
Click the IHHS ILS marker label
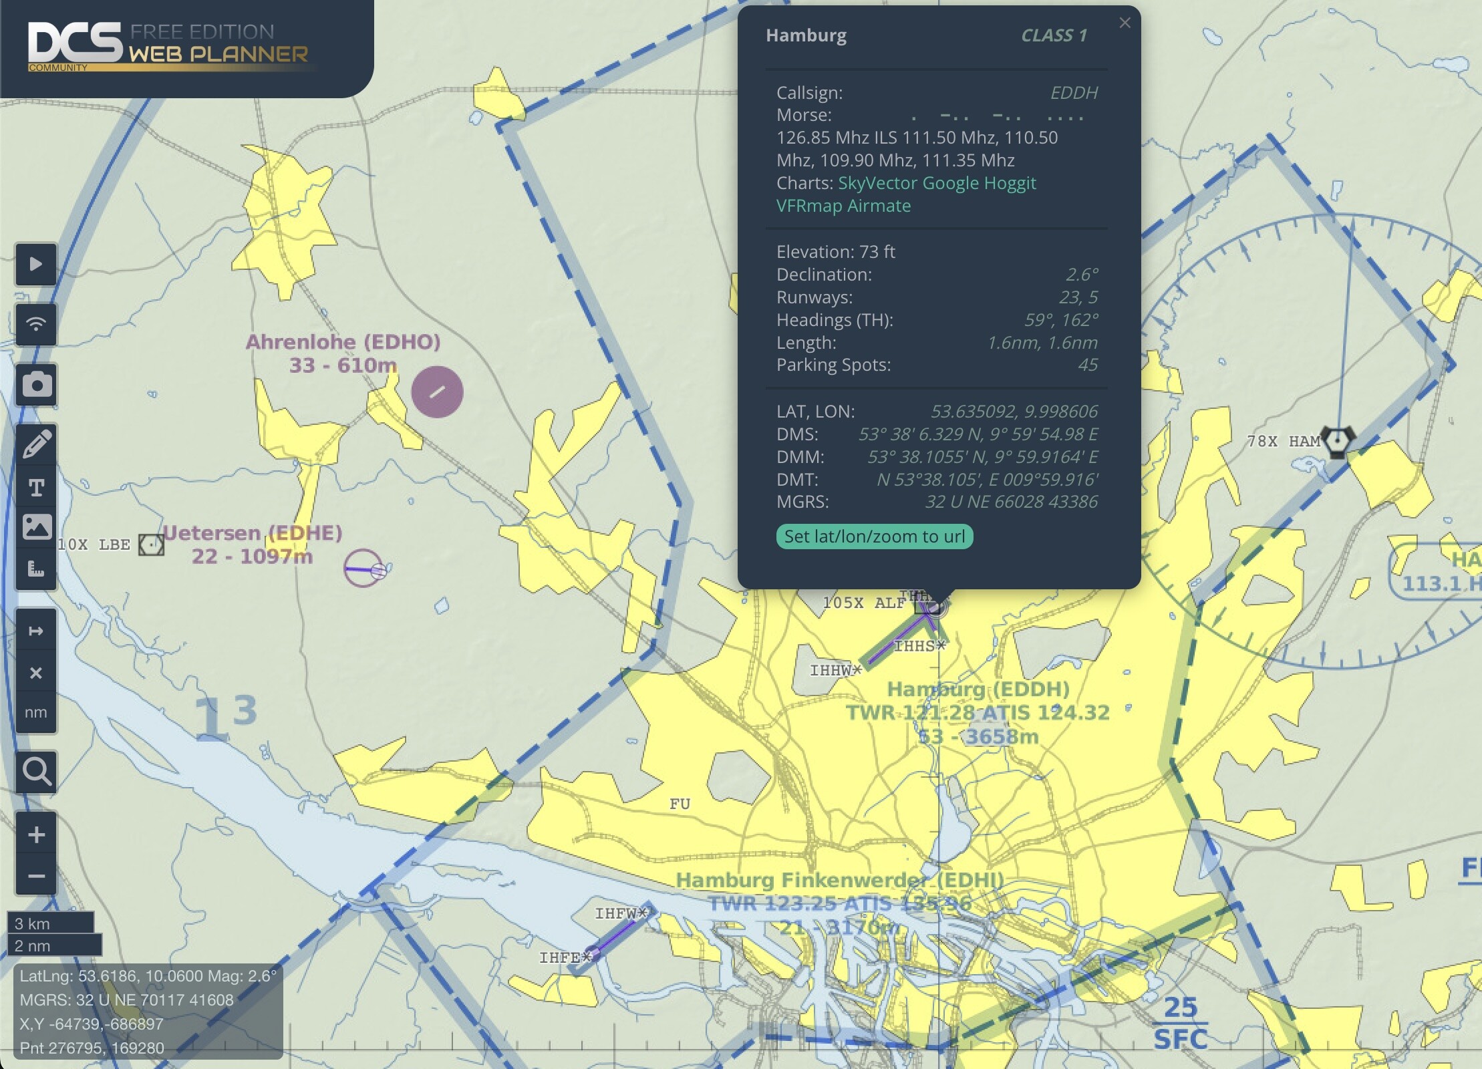919,646
